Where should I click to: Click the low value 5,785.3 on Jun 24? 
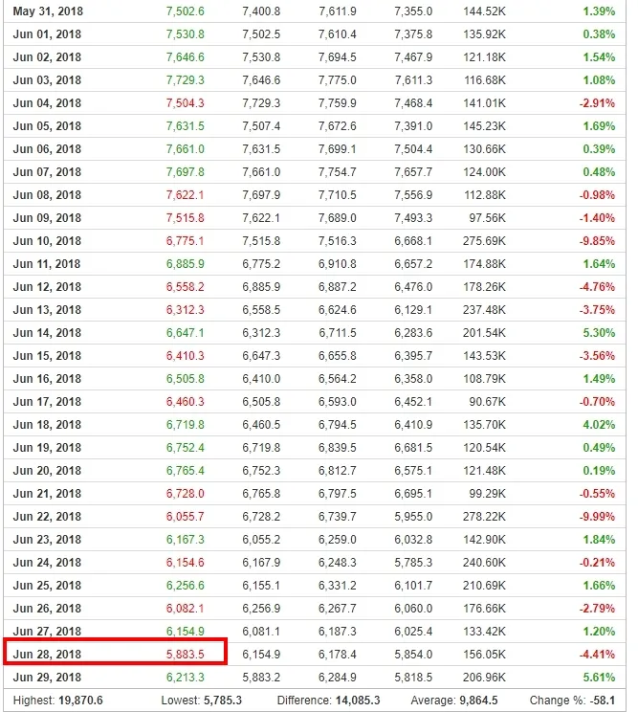413,563
